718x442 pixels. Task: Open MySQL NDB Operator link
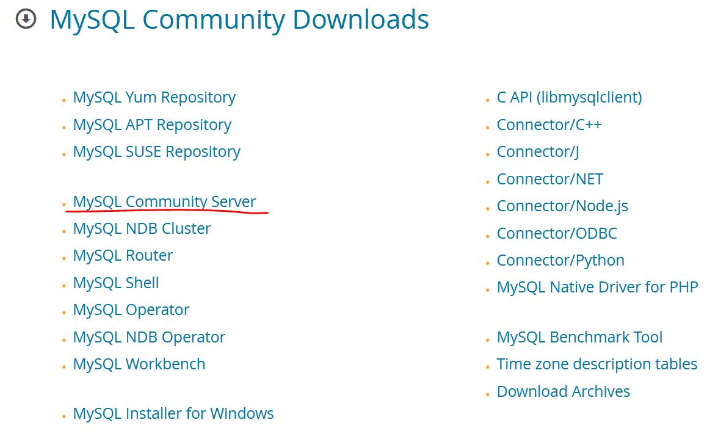pos(149,338)
